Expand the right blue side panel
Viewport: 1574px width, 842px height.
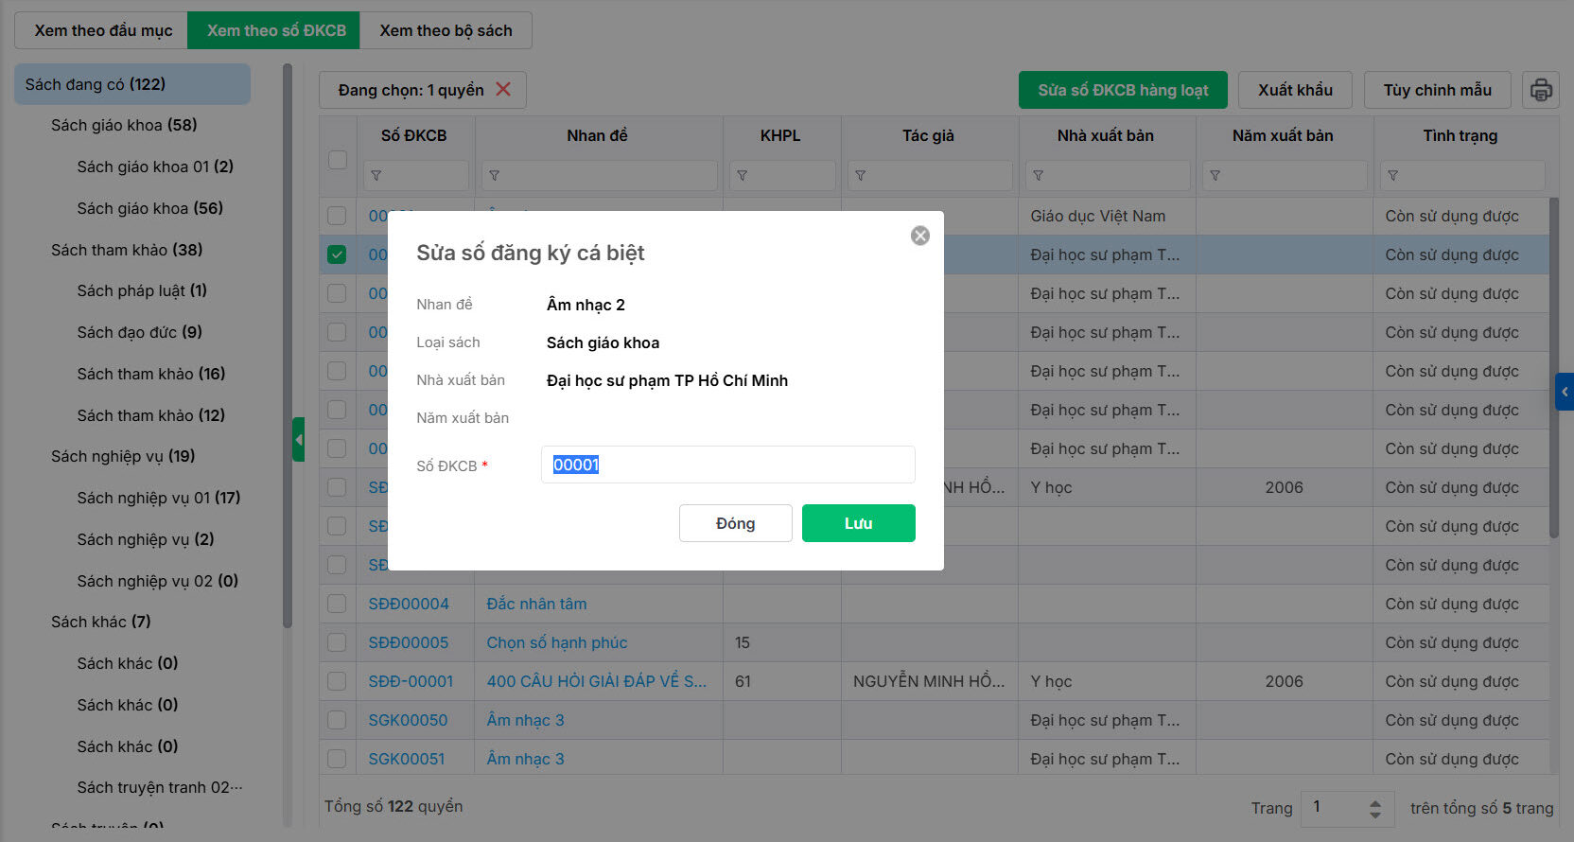tap(1565, 391)
